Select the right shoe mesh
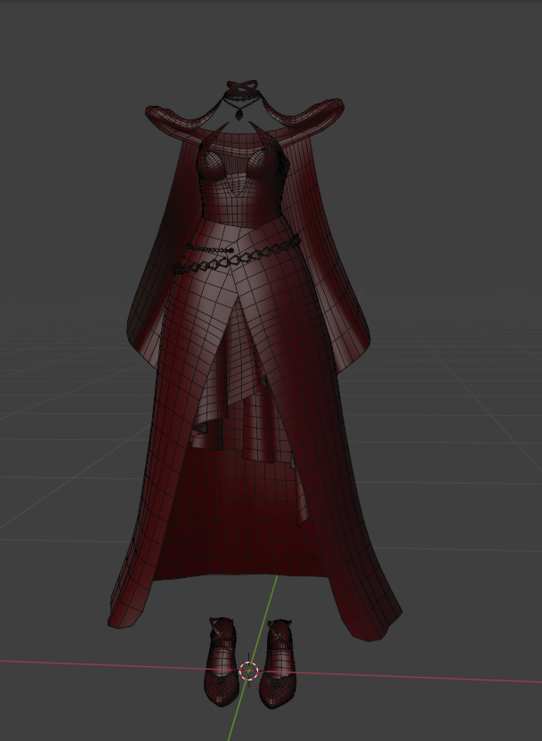The height and width of the screenshot is (741, 542). [x=279, y=664]
